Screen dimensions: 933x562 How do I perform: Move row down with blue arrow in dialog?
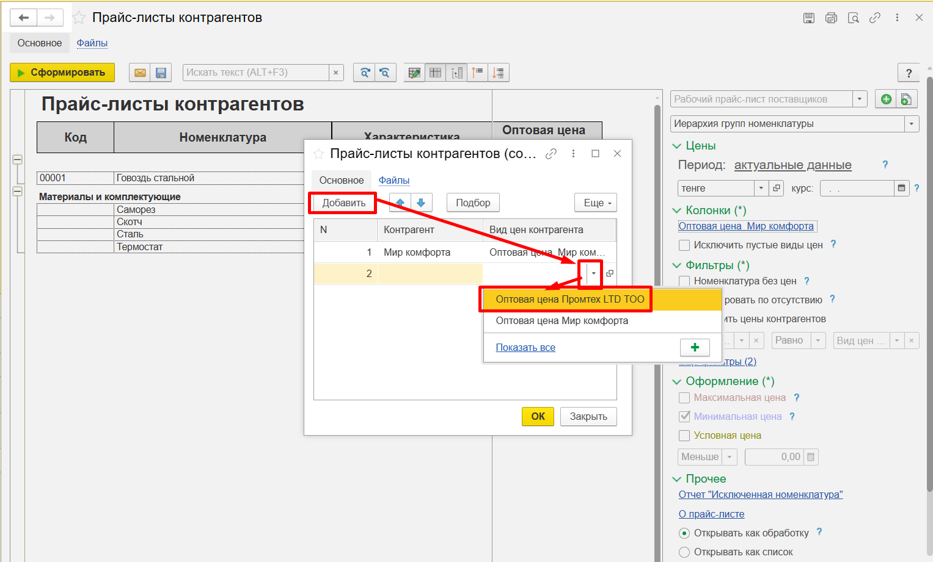421,203
